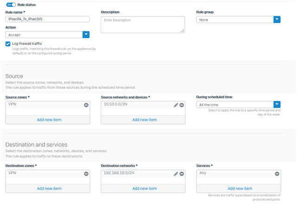Edit the 192.168.19.0/24 destination network
This screenshot has height=206, width=297.
pyautogui.click(x=176, y=174)
